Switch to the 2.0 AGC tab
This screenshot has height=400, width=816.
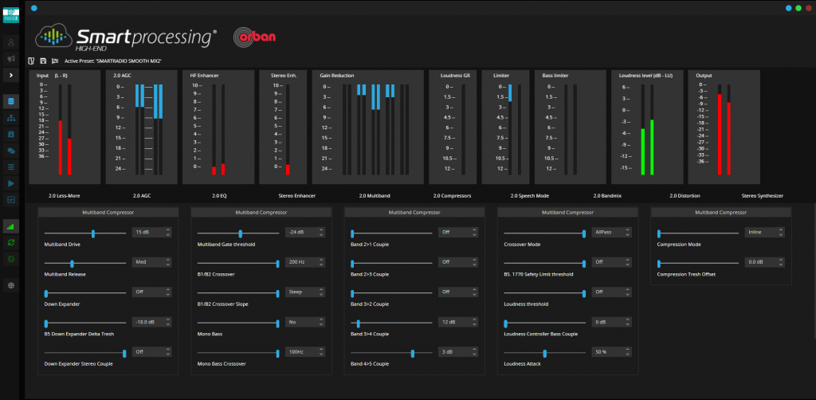142,196
